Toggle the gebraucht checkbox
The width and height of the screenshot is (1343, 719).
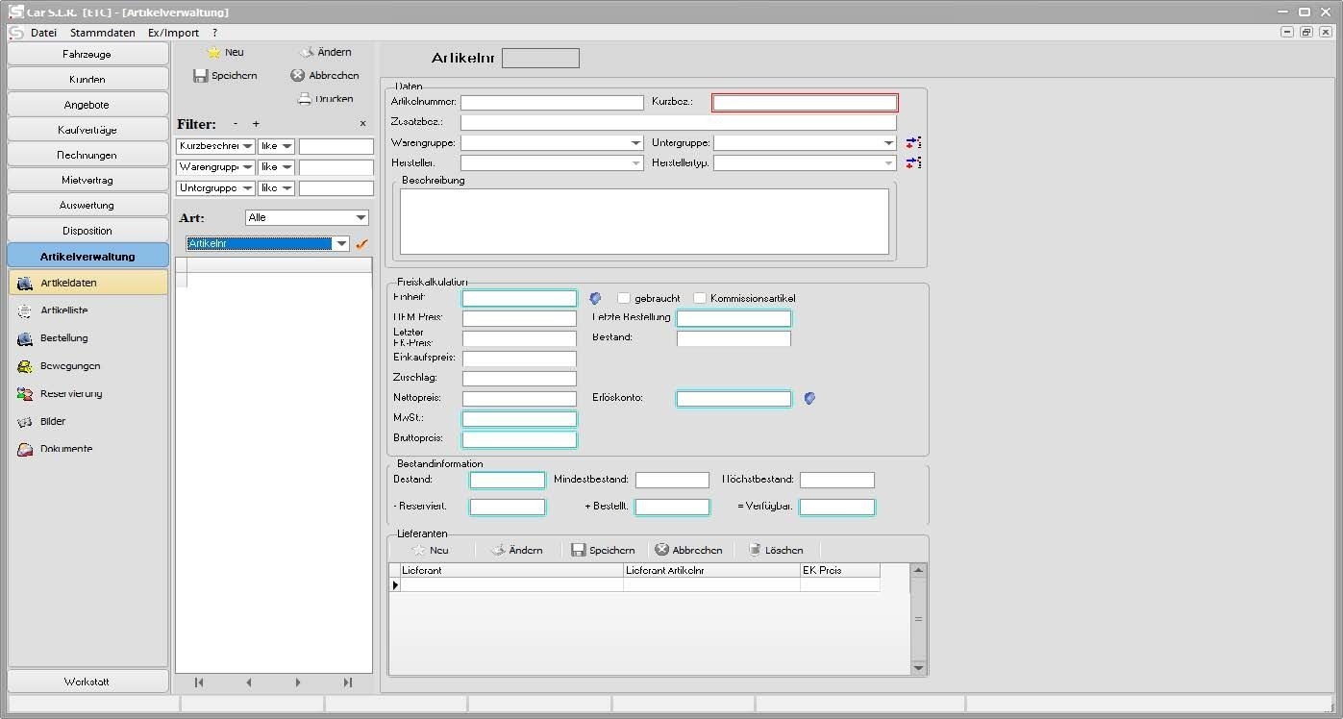624,298
